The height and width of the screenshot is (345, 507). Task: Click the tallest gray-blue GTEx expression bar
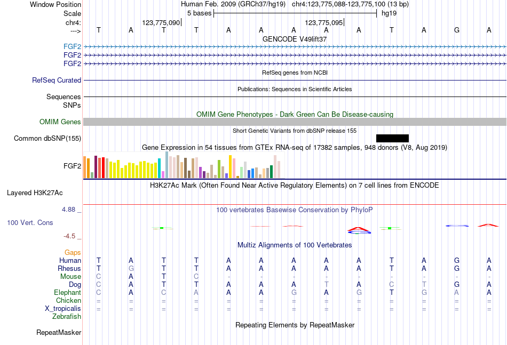167,165
